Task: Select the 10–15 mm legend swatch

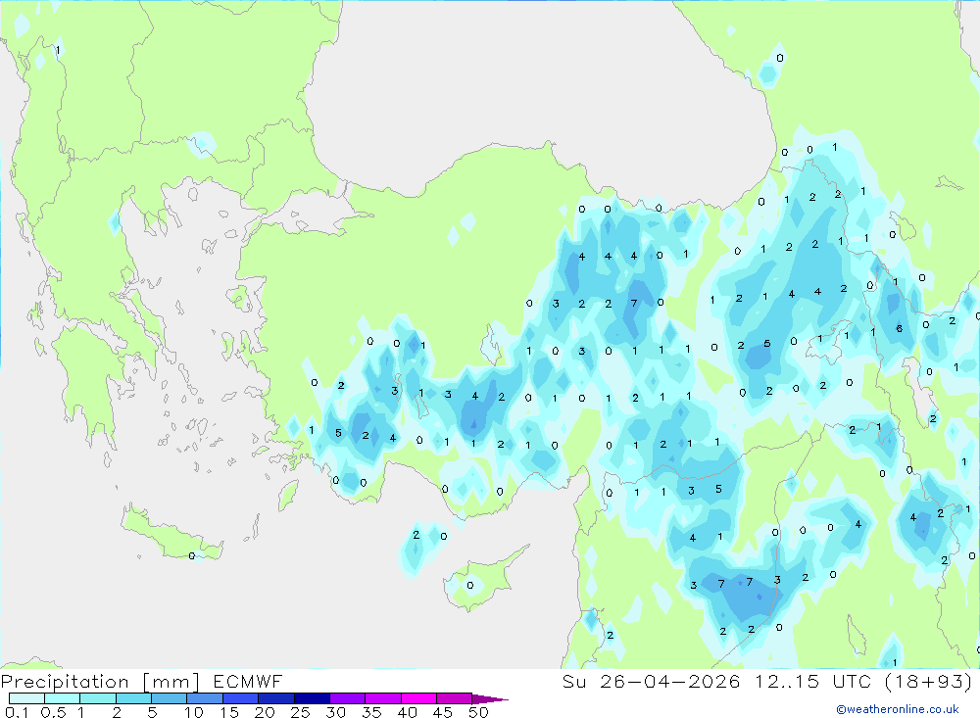Action: tap(205, 698)
